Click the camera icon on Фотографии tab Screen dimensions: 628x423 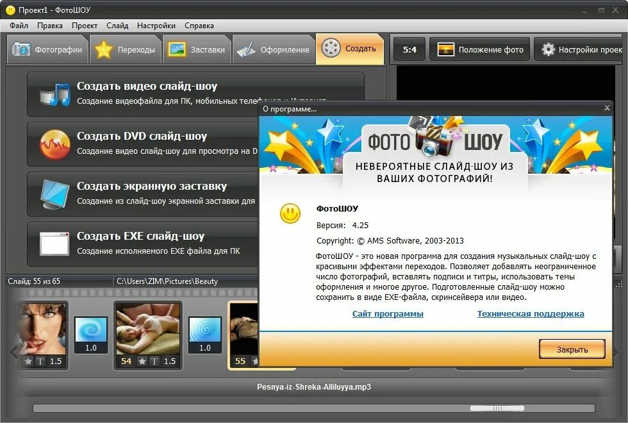21,50
